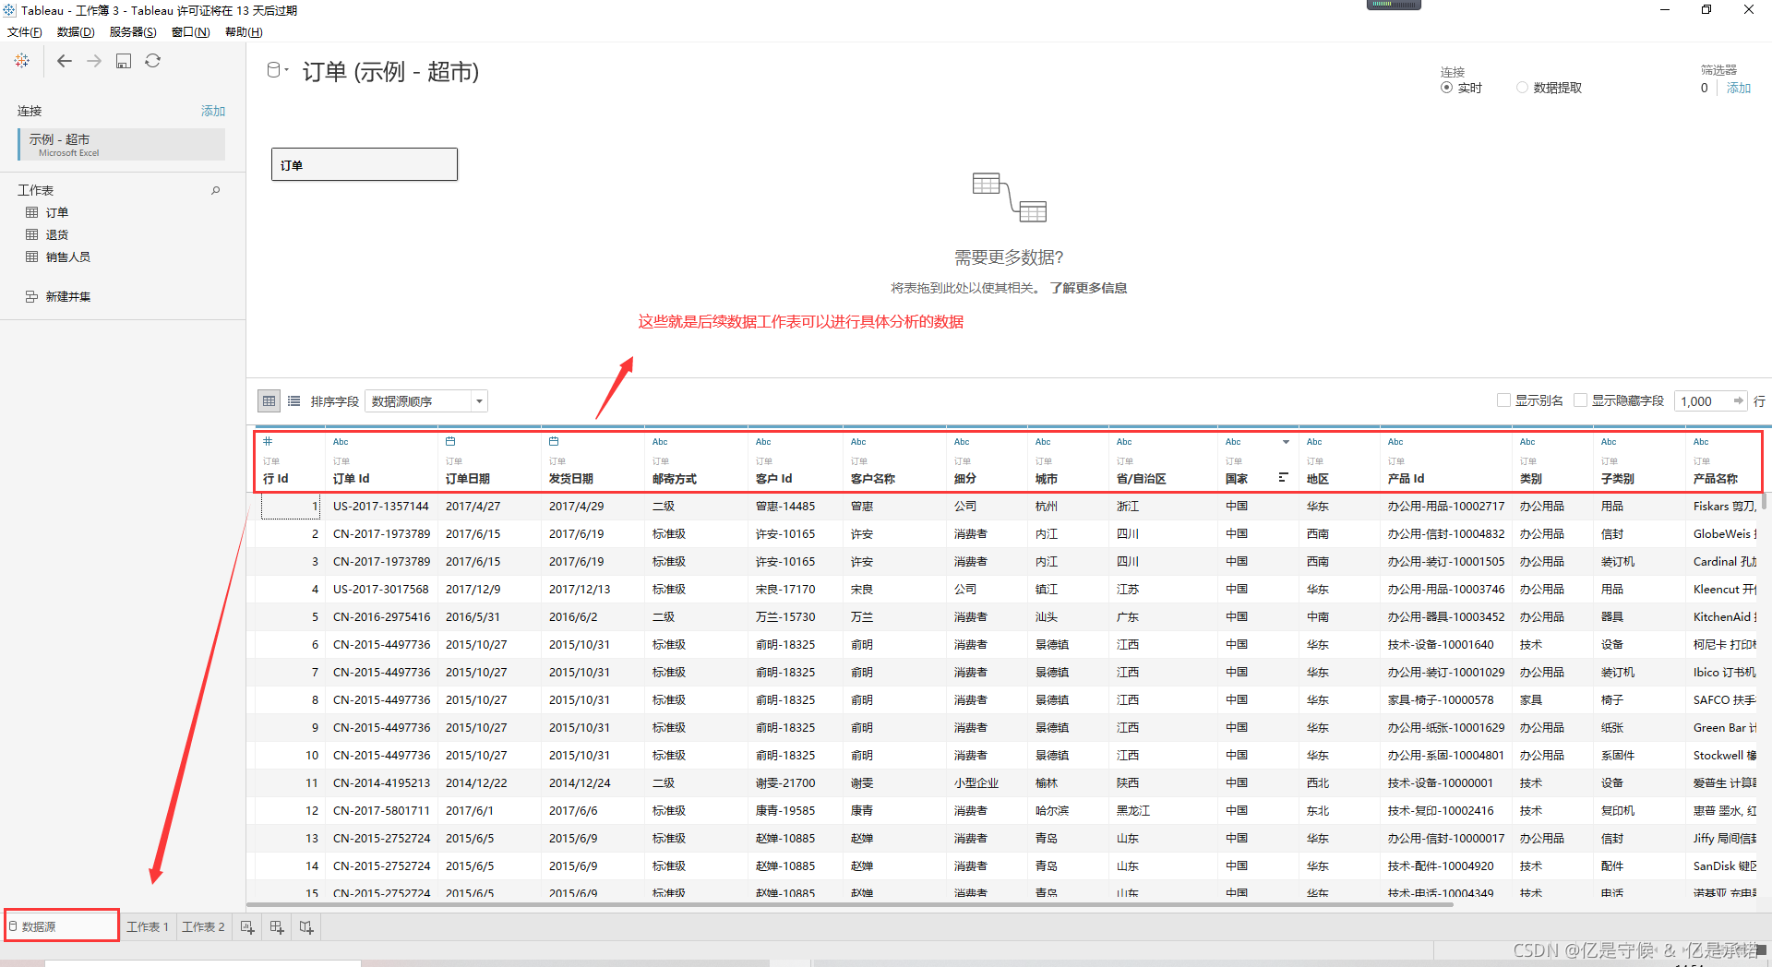Click 添加 under 筛选器 to add a filter
1772x967 pixels.
pos(1739,88)
